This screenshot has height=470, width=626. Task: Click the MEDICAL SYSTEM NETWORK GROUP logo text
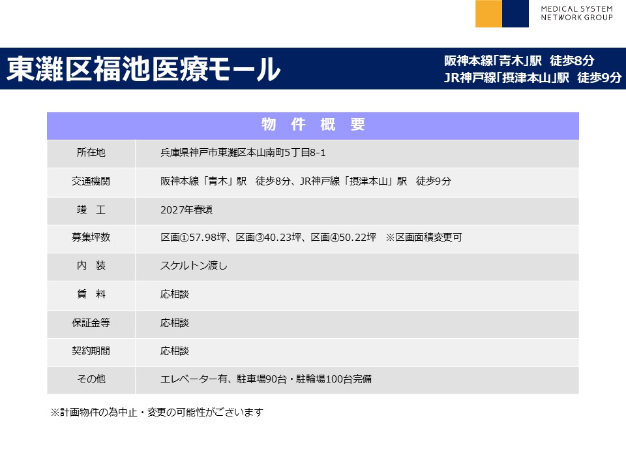576,13
